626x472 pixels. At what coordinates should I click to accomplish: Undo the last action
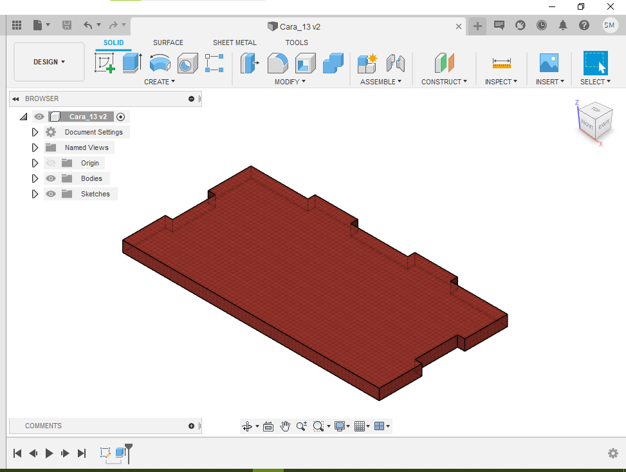(88, 25)
